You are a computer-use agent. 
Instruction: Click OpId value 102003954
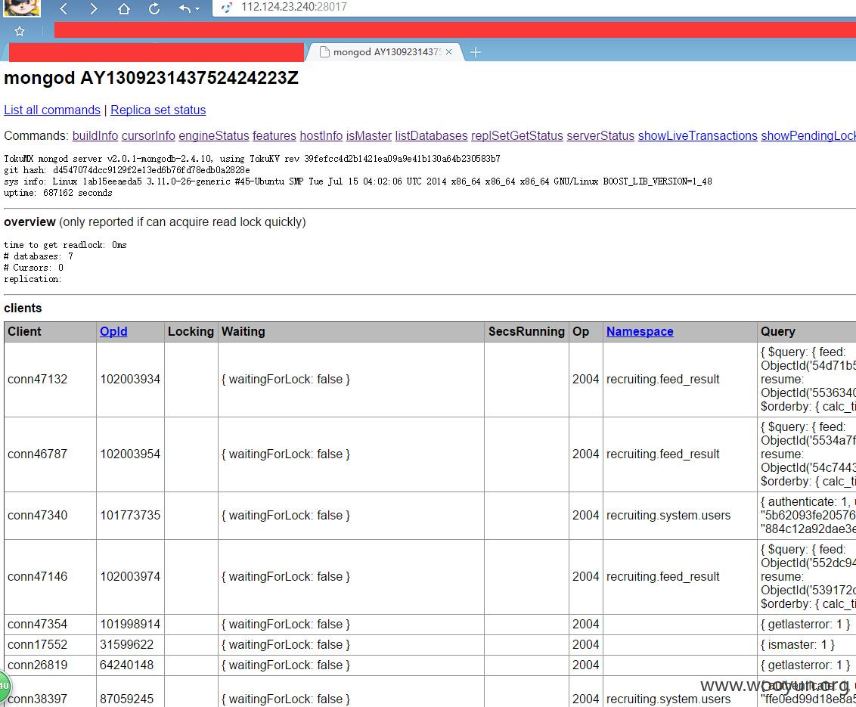[130, 454]
